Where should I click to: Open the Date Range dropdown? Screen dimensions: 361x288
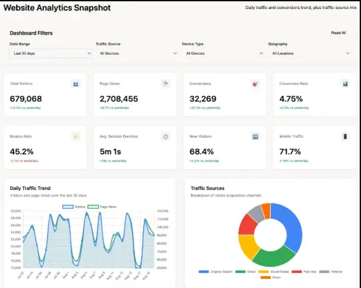coord(51,53)
